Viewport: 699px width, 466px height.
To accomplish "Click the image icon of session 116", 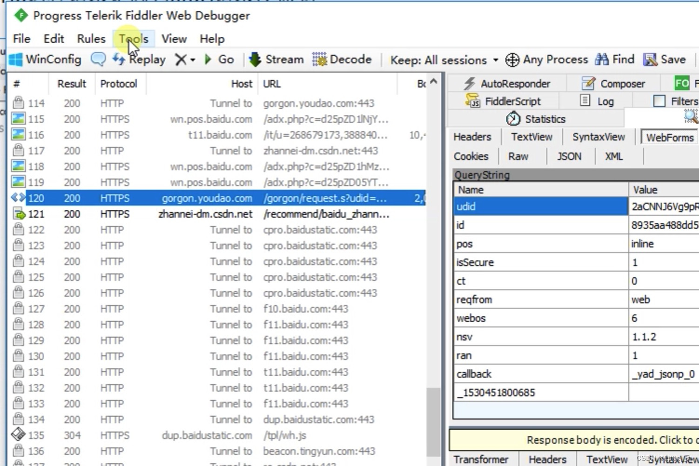I will 18,134.
